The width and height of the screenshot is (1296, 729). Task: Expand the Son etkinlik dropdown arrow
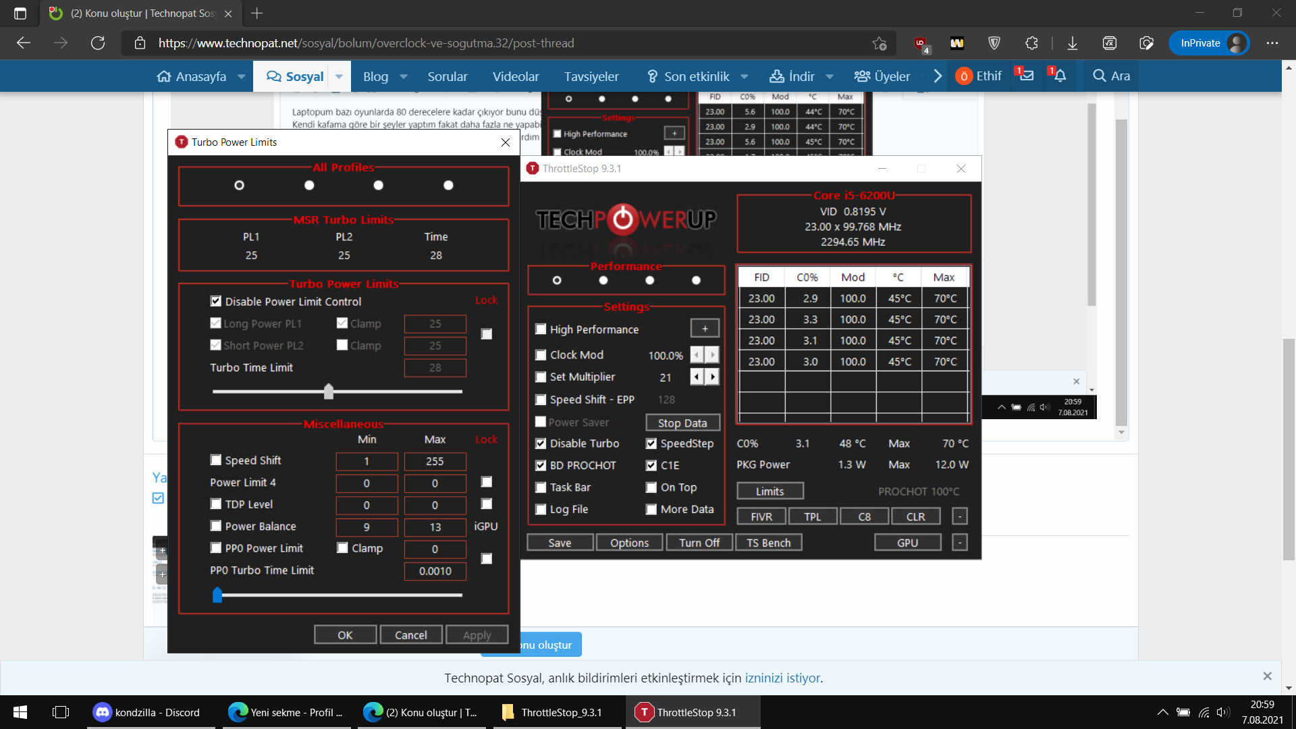coord(745,76)
